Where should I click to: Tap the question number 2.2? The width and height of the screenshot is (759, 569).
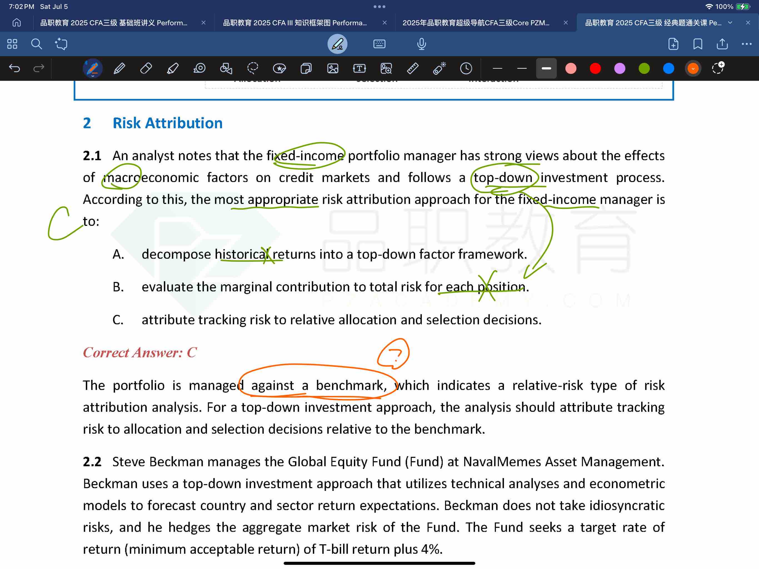[x=92, y=462]
